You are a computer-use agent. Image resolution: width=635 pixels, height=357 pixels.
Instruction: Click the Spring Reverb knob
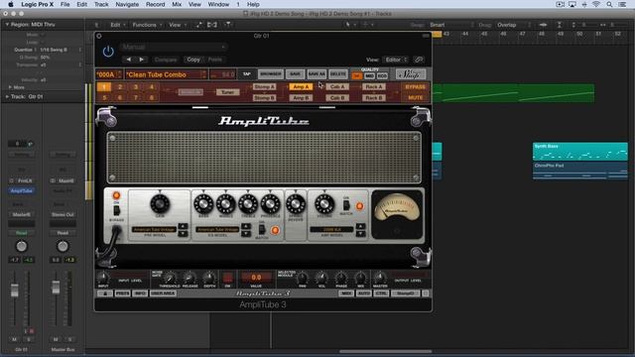click(296, 204)
